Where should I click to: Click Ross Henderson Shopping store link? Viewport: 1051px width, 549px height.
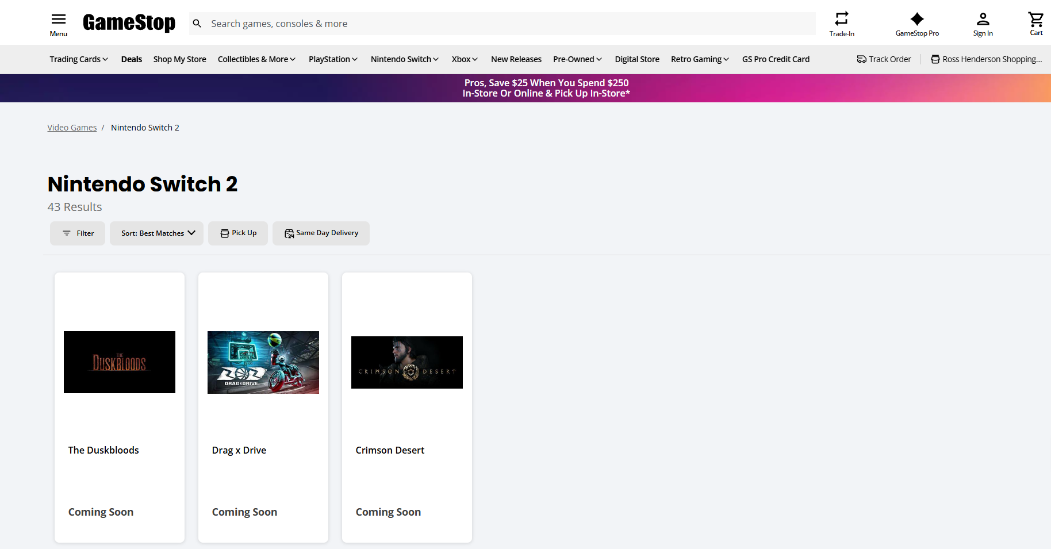click(987, 59)
